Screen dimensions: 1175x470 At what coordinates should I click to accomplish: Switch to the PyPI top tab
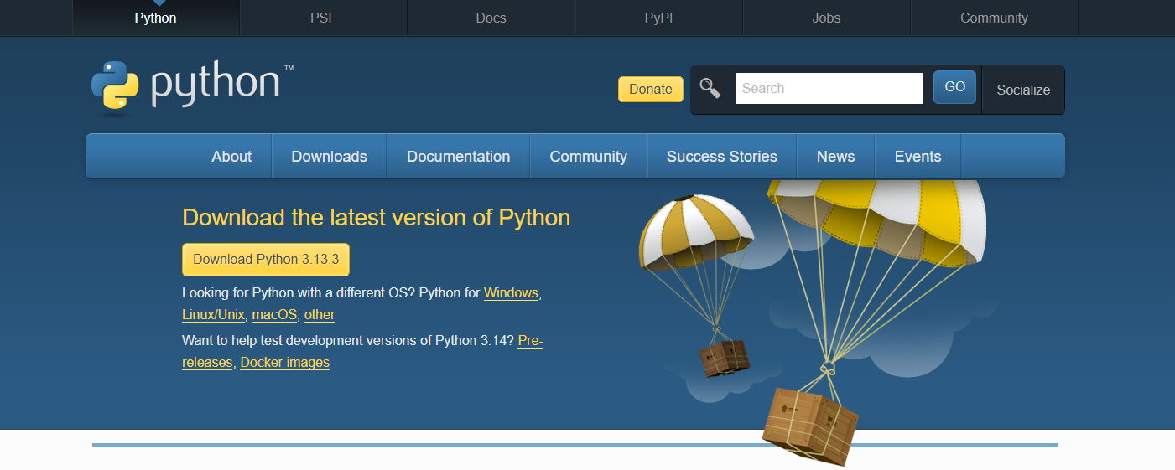[x=658, y=18]
